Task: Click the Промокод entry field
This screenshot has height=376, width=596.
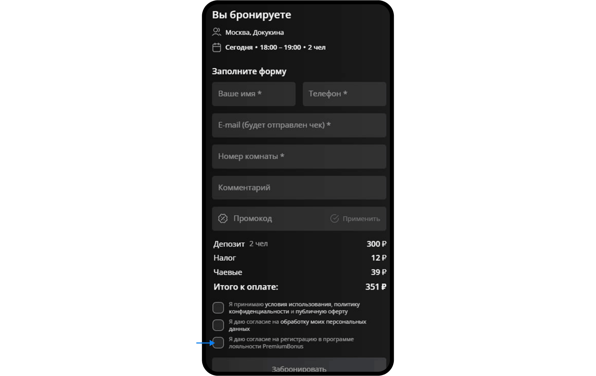Action: (x=270, y=219)
